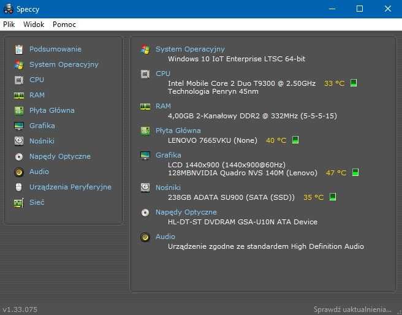Click the Audio speaker icon in sidebar
The height and width of the screenshot is (315, 402).
[19, 172]
